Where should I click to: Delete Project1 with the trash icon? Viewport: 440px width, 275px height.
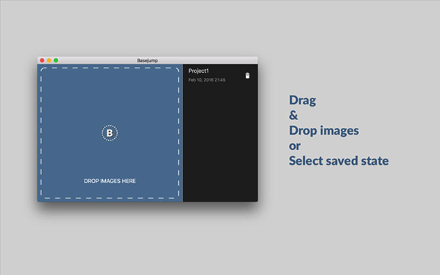[247, 76]
